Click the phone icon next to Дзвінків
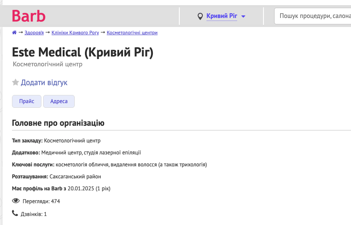351x225 pixels. tap(15, 213)
